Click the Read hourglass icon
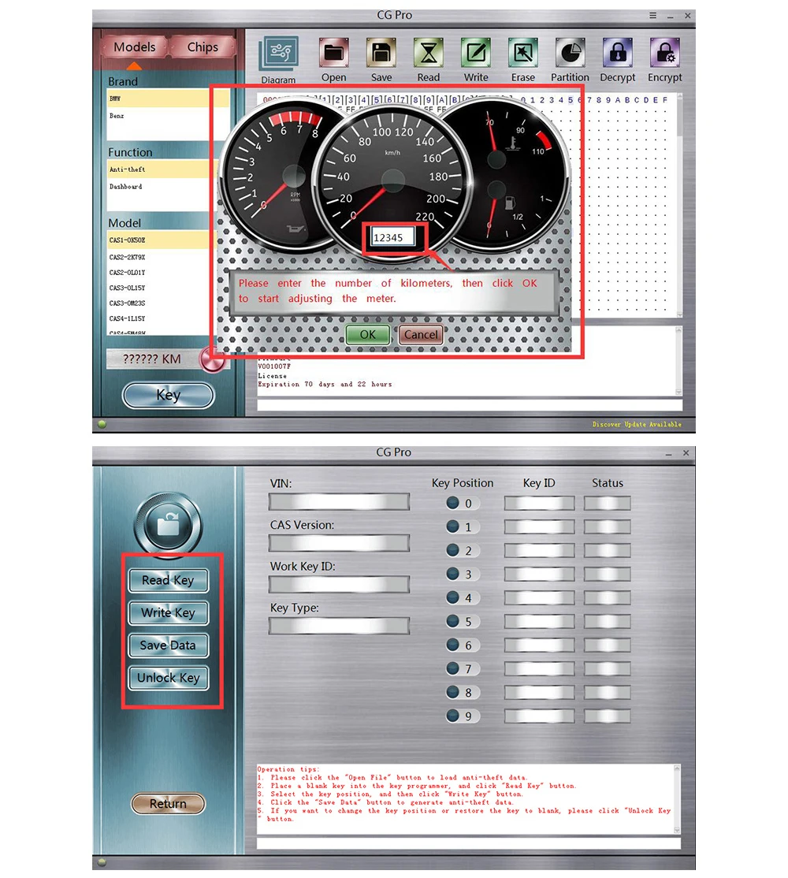The image size is (788, 878). 428,53
